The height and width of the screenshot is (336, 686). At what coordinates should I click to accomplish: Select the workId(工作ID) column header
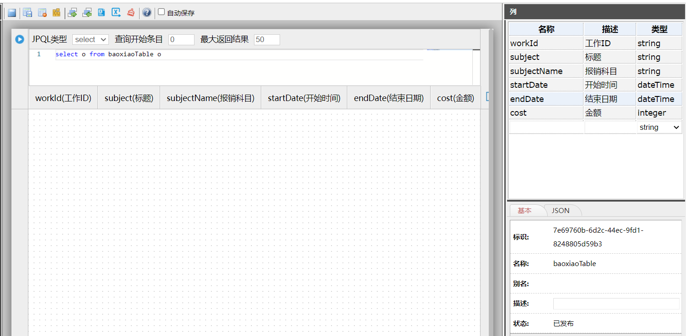coord(63,98)
